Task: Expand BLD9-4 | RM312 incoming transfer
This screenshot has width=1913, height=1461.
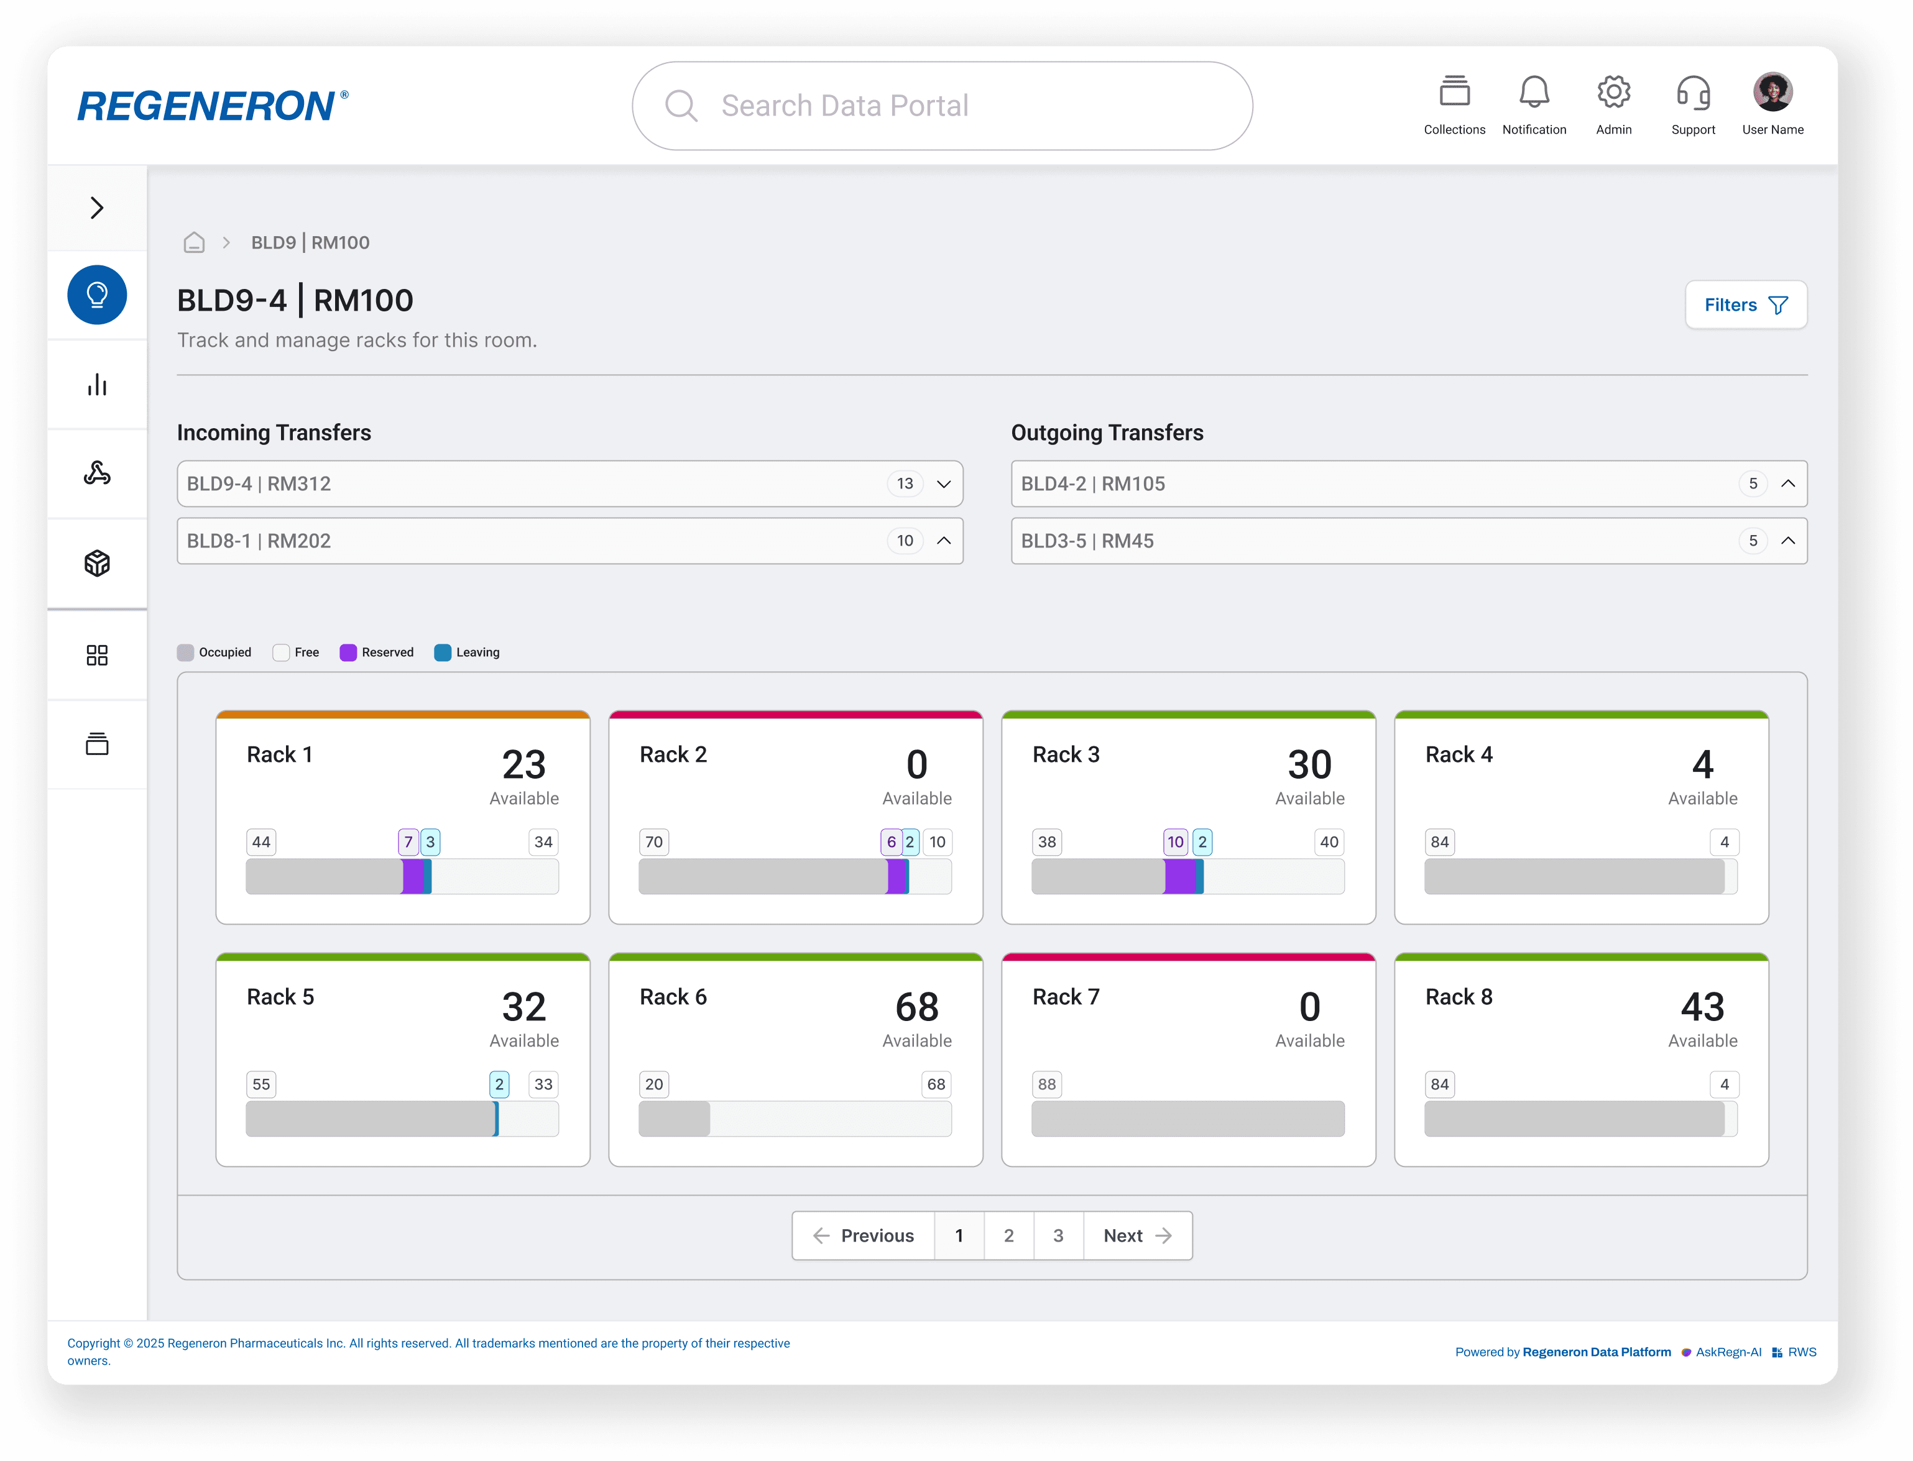Action: (x=944, y=483)
